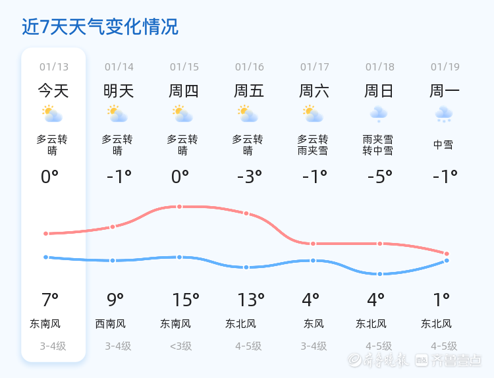
Task: Click the 中雪 forecast text on 周一
Action: pyautogui.click(x=443, y=145)
